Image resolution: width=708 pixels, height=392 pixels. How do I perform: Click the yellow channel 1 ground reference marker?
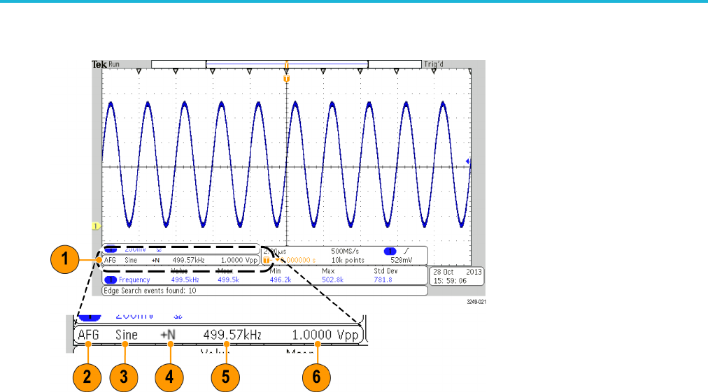click(96, 226)
